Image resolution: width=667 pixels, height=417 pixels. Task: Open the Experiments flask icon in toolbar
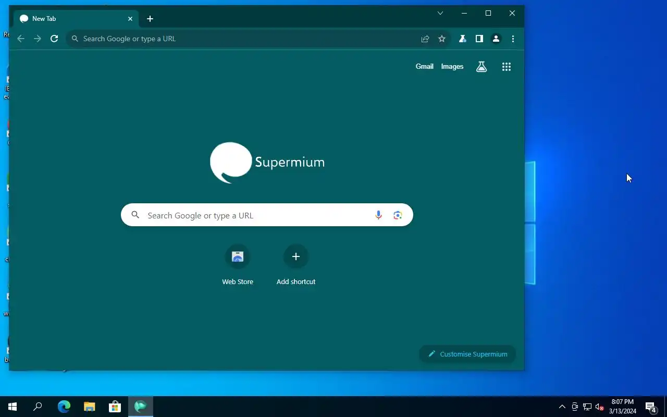tap(462, 39)
